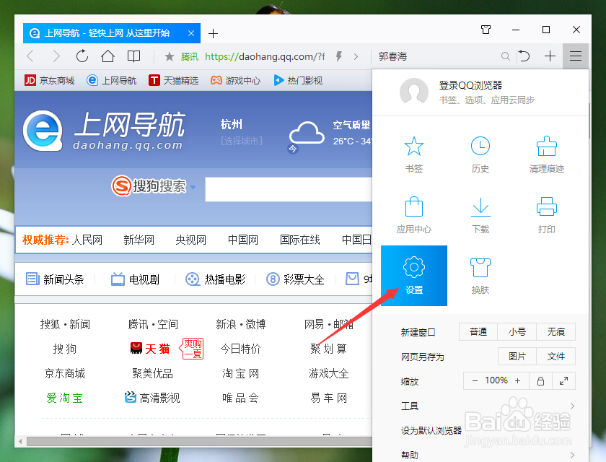606x462 pixels.
Task: Open Settings (设置) gear tile
Action: pos(414,276)
